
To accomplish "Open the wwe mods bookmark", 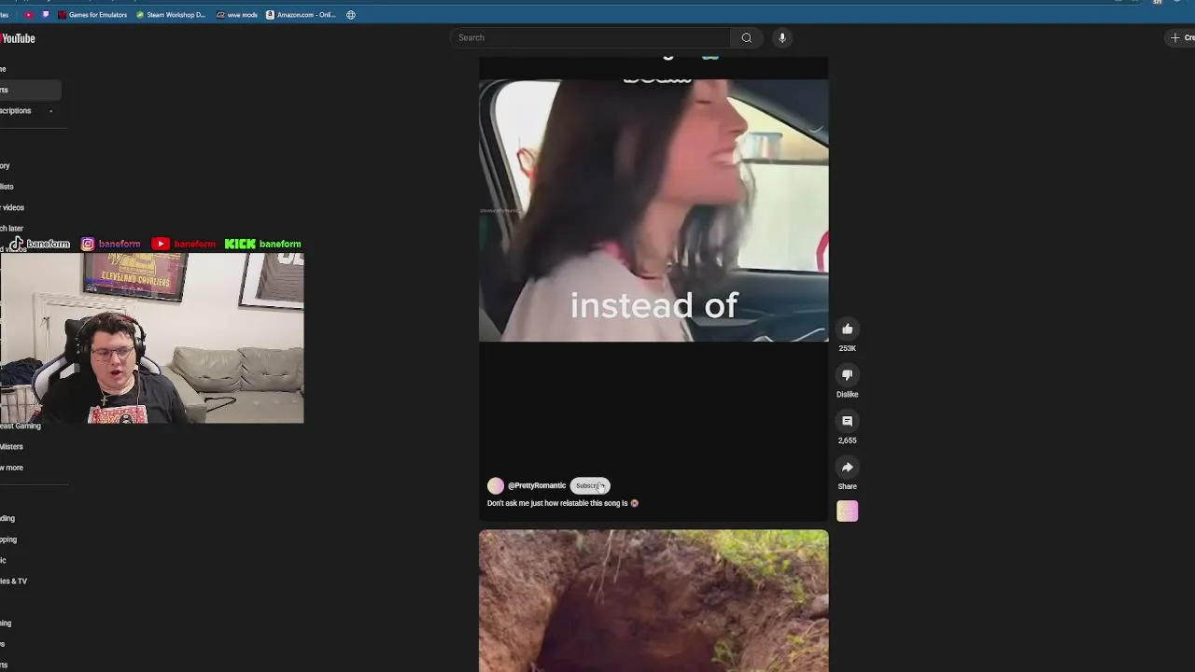I will pyautogui.click(x=237, y=15).
